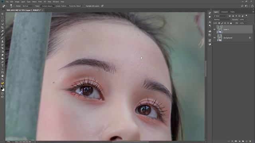Viewport: 255px width, 143px height.
Task: Select the Spot Healing Brush tool
Action: pyautogui.click(x=2, y=35)
